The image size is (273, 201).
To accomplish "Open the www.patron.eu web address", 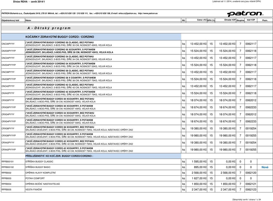I will pos(148,13).
